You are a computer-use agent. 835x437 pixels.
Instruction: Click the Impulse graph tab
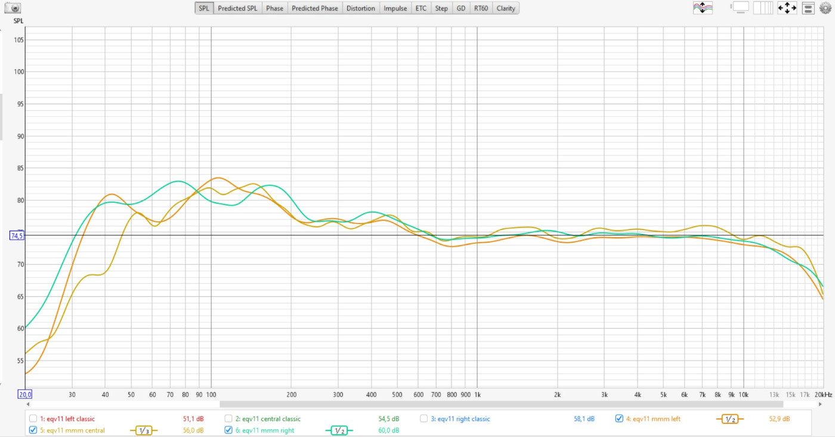pos(395,8)
